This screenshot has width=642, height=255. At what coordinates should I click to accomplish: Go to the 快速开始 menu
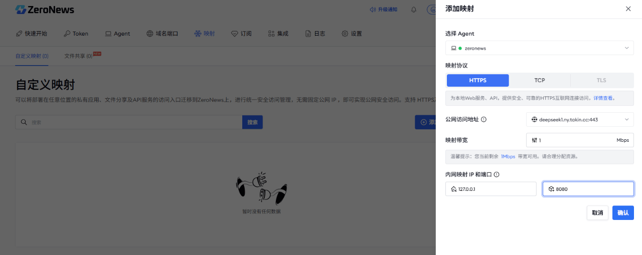(x=31, y=34)
